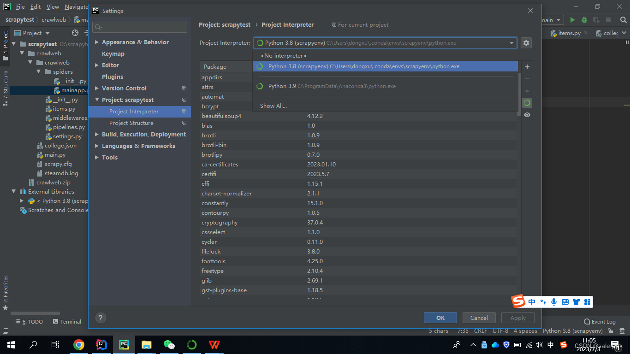Click the settings search field

click(x=139, y=27)
